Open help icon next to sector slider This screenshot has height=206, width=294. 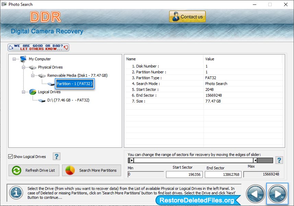click(x=279, y=160)
